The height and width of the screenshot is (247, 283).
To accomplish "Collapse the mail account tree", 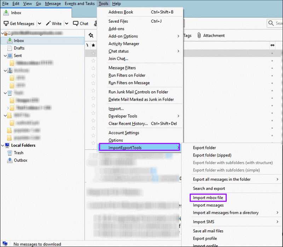I will (x=2, y=33).
